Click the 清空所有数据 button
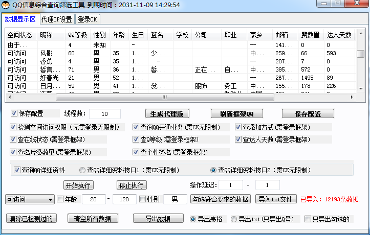 pyautogui.click(x=93, y=219)
